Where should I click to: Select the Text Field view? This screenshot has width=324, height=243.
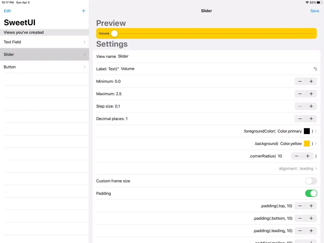[x=44, y=42]
